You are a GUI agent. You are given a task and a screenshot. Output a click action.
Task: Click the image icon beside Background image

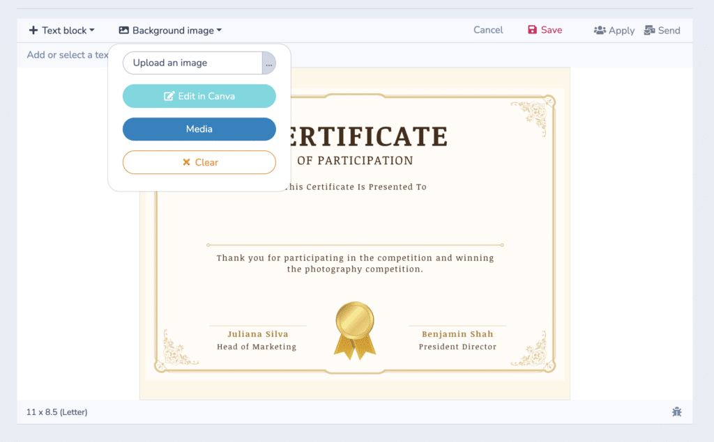click(123, 30)
